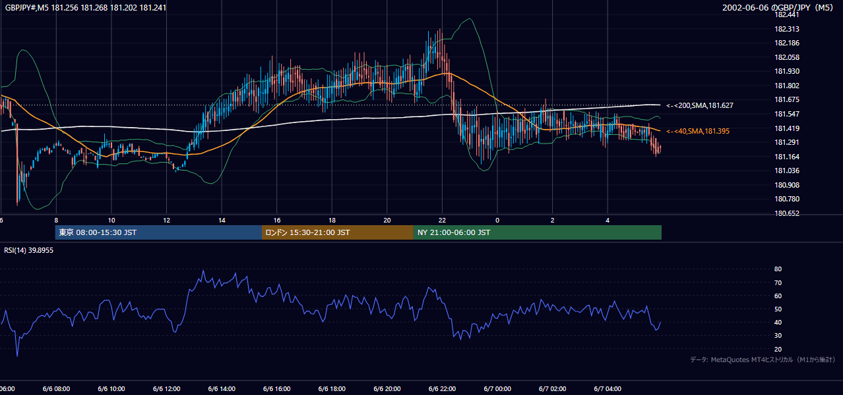Click the 6/7 04:00 time axis label
Screen dimensions: 843x395
(608, 389)
